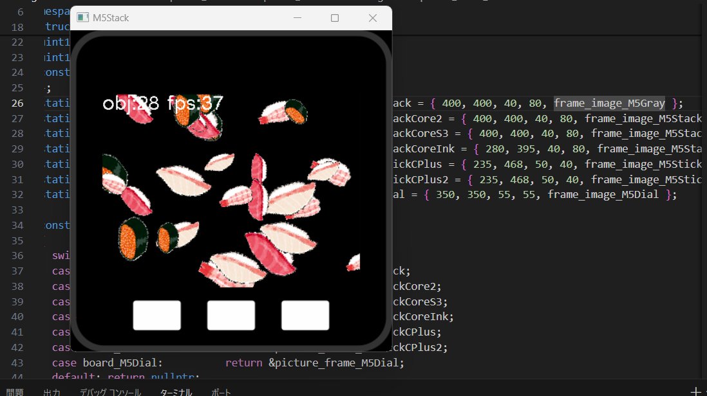
Task: Click the M5Stack window title icon
Action: click(82, 17)
